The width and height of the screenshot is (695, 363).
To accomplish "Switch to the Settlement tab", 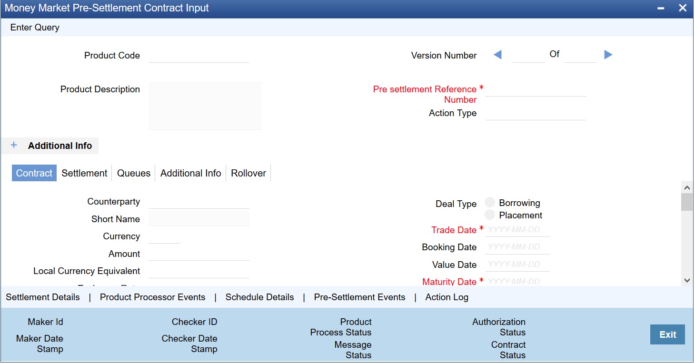I will coord(84,173).
